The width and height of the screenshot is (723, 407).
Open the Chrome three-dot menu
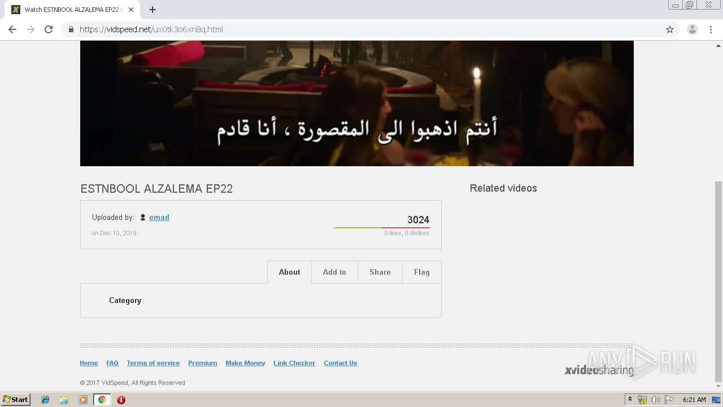711,29
